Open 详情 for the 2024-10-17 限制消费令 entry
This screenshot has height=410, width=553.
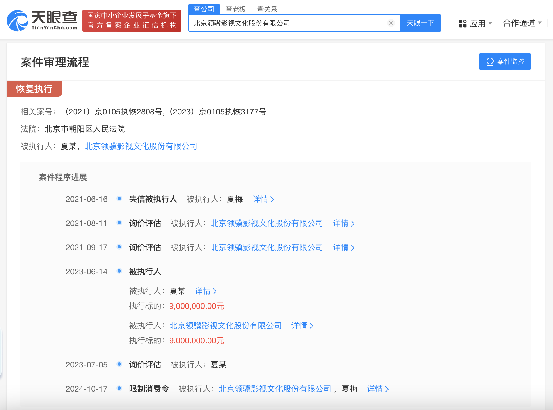(378, 389)
